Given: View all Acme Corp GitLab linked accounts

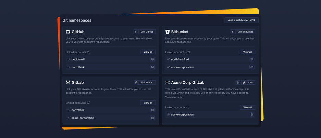Looking at the screenshot, I should [247, 107].
